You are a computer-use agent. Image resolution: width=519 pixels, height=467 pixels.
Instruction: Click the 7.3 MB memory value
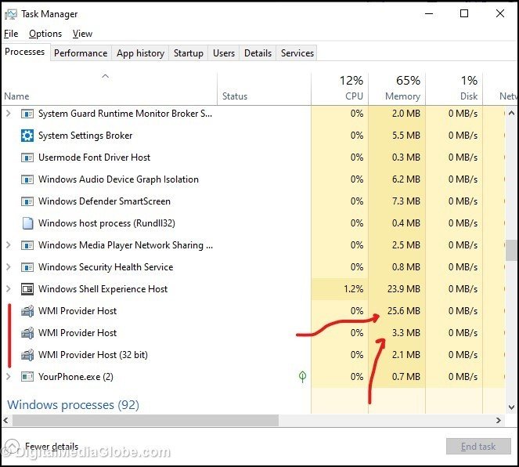(x=406, y=201)
